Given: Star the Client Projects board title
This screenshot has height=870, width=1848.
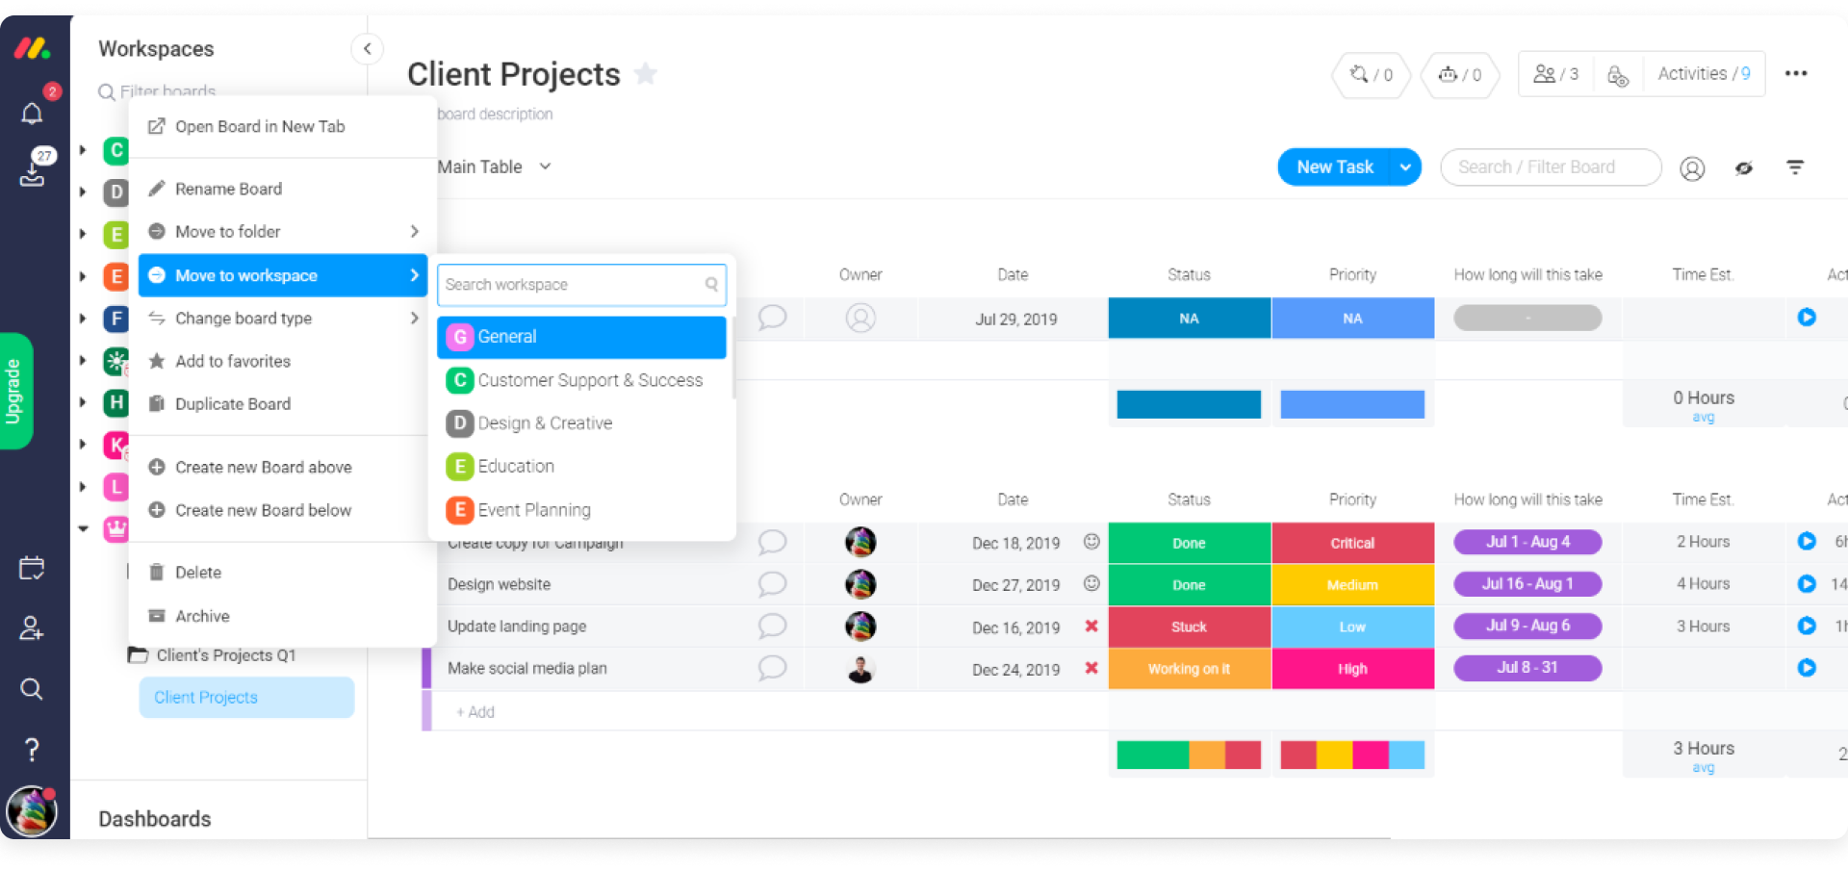Looking at the screenshot, I should [646, 73].
